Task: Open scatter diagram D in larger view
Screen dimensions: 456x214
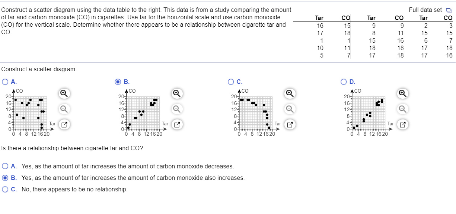Action: click(x=402, y=124)
